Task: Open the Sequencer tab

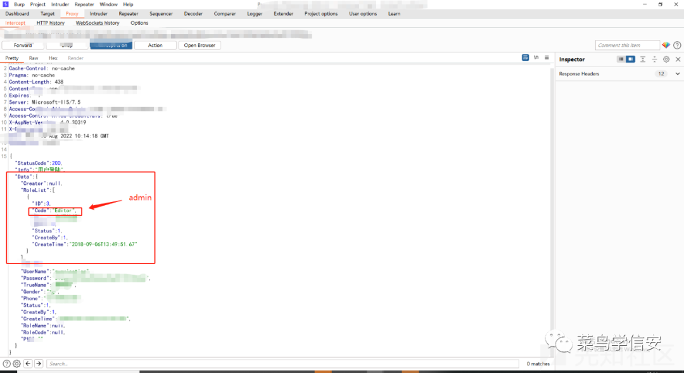Action: point(161,13)
